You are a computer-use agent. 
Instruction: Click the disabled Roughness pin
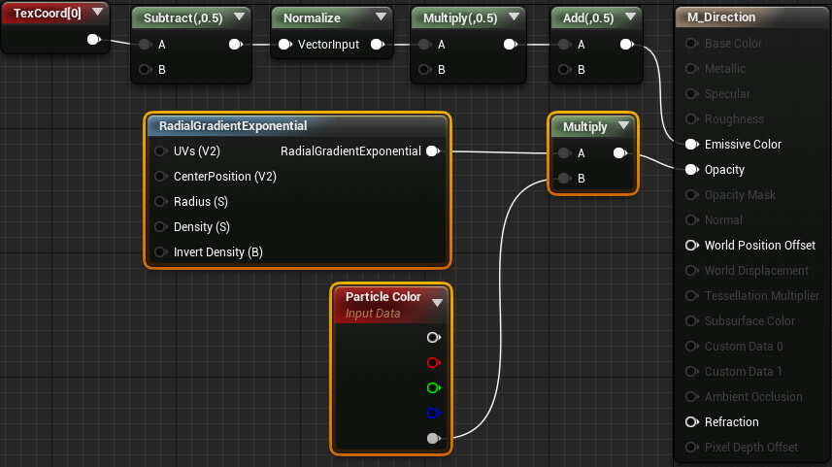691,118
